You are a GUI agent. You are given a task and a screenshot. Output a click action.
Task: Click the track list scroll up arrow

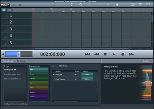pos(152,13)
